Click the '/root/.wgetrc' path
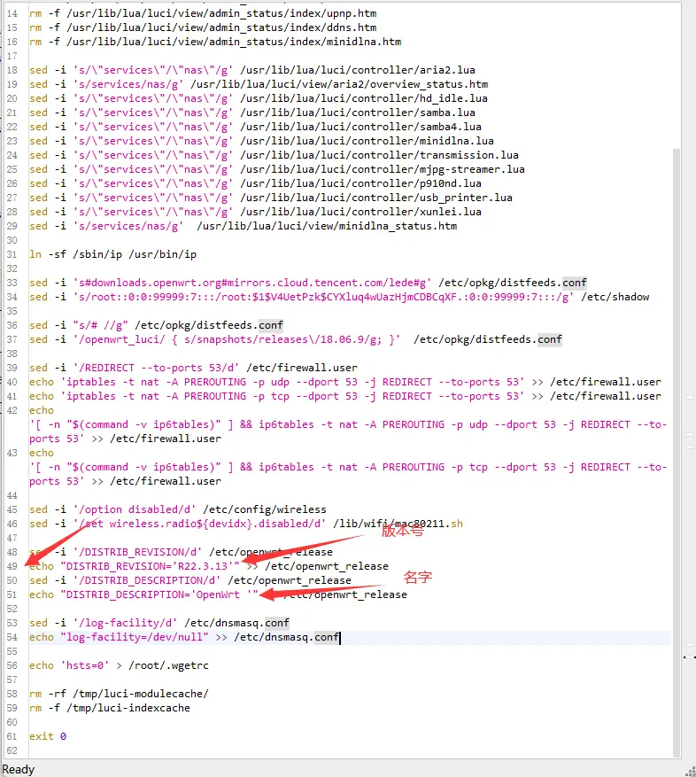Screen dimensions: 696x777 pos(168,665)
